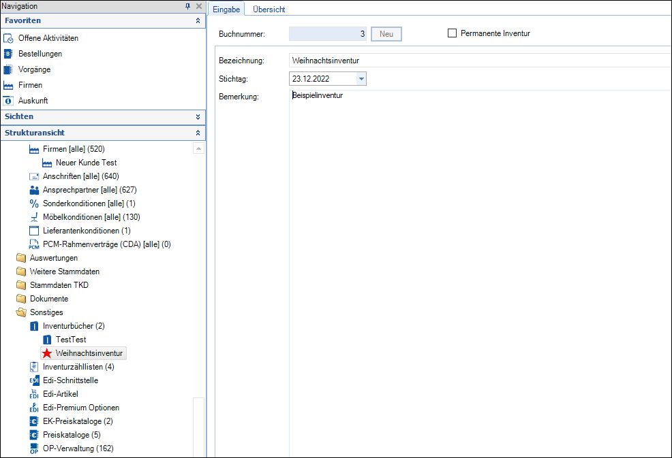Enable the Permanente Inventur checkbox
Image resolution: width=672 pixels, height=458 pixels.
452,33
